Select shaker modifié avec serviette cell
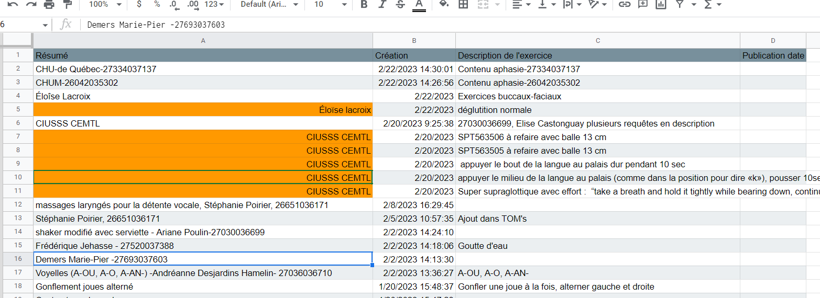 coord(203,232)
